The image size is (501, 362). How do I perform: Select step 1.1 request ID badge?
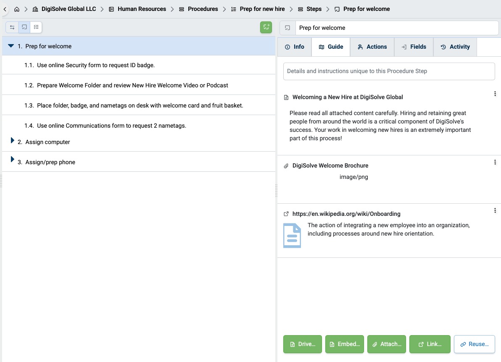(139, 65)
